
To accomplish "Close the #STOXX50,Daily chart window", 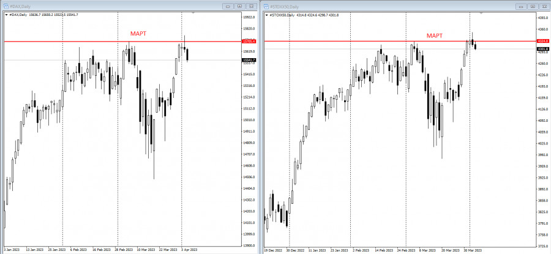I will pos(544,6).
